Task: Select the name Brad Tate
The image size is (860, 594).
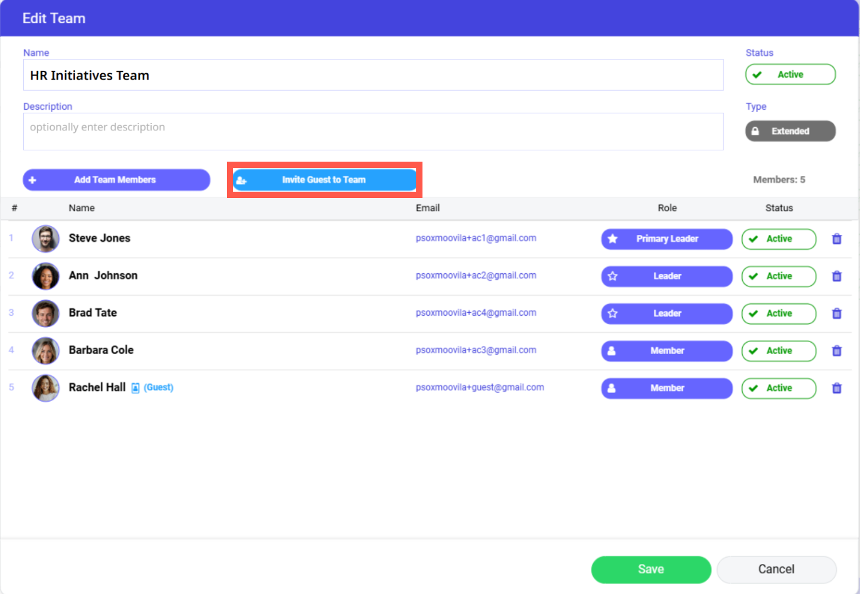Action: point(93,313)
